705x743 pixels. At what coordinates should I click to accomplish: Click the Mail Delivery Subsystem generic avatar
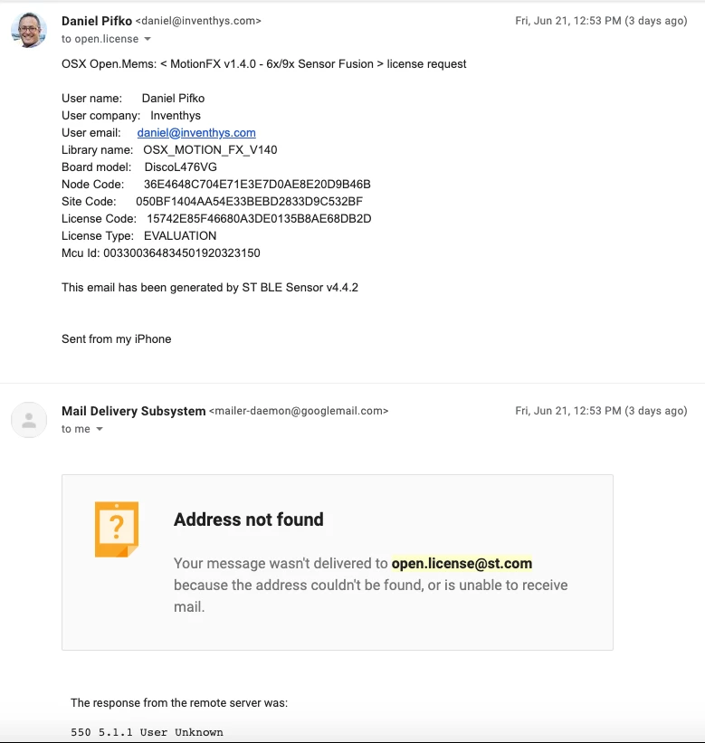[x=29, y=420]
